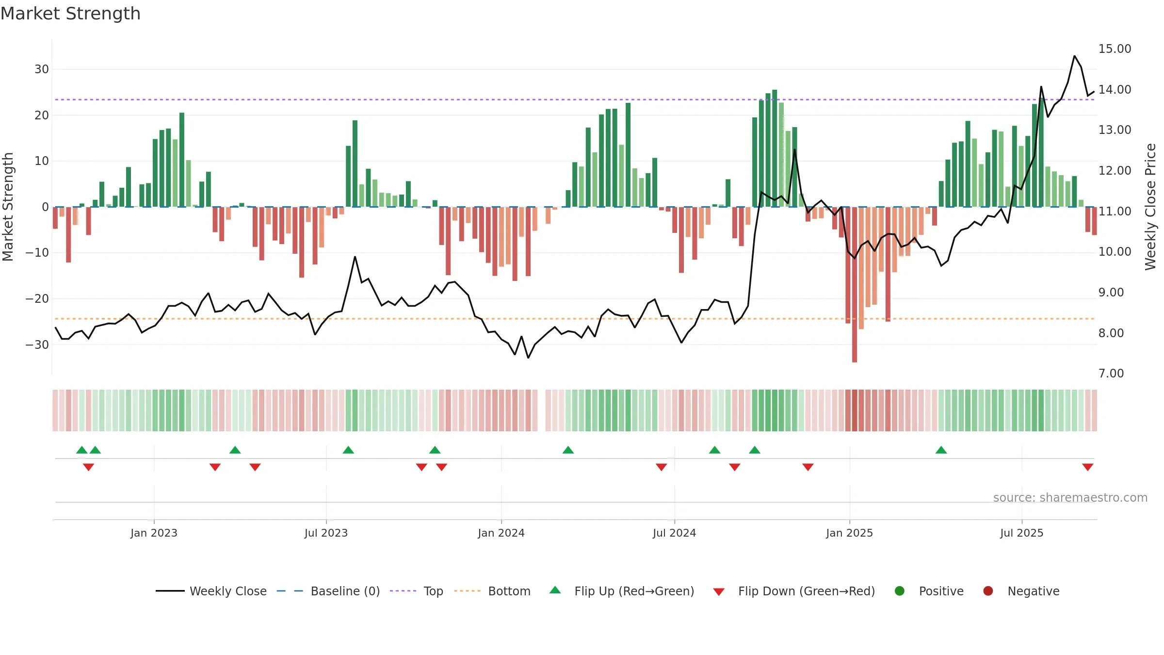Click the Jan 2025 axis label
Screen dimensions: 1164x655
849,533
